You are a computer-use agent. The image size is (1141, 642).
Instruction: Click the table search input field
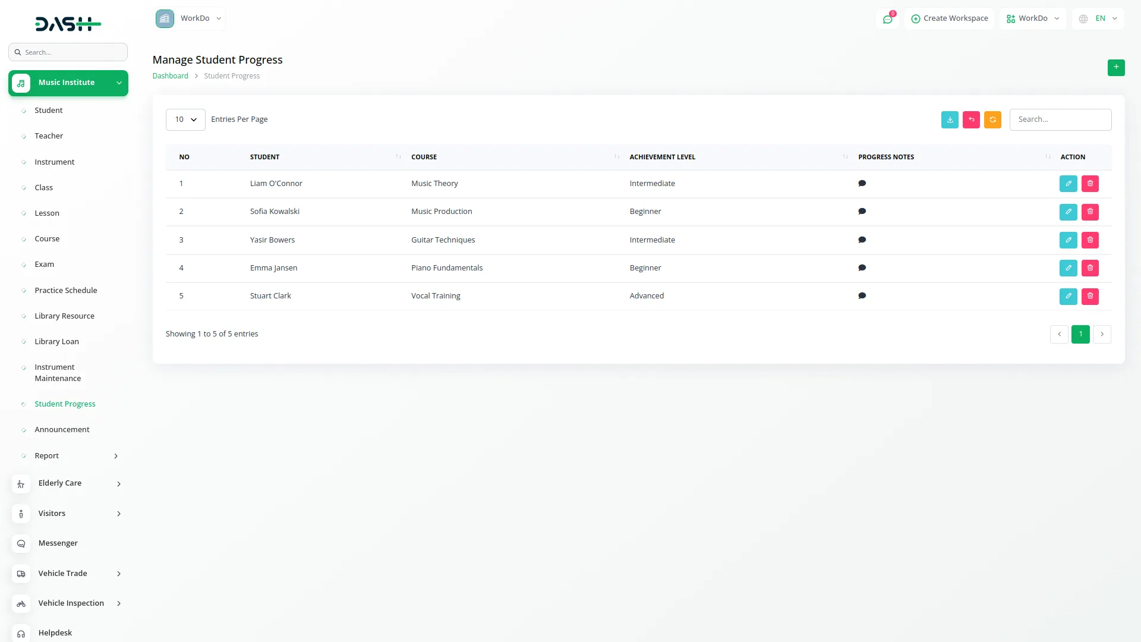[1060, 119]
